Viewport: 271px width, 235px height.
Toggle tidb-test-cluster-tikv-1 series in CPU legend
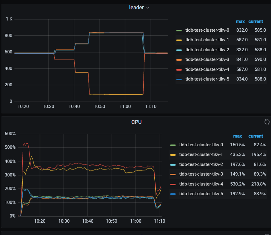click(x=201, y=154)
